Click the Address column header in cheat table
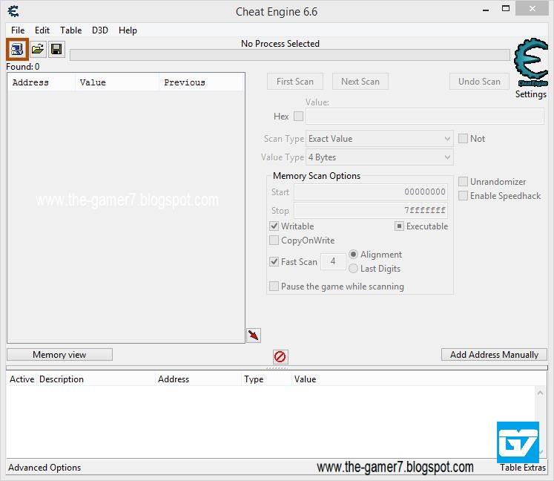This screenshot has width=554, height=481. (x=199, y=379)
